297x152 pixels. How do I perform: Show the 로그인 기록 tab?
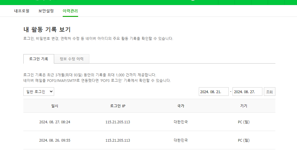(x=38, y=59)
